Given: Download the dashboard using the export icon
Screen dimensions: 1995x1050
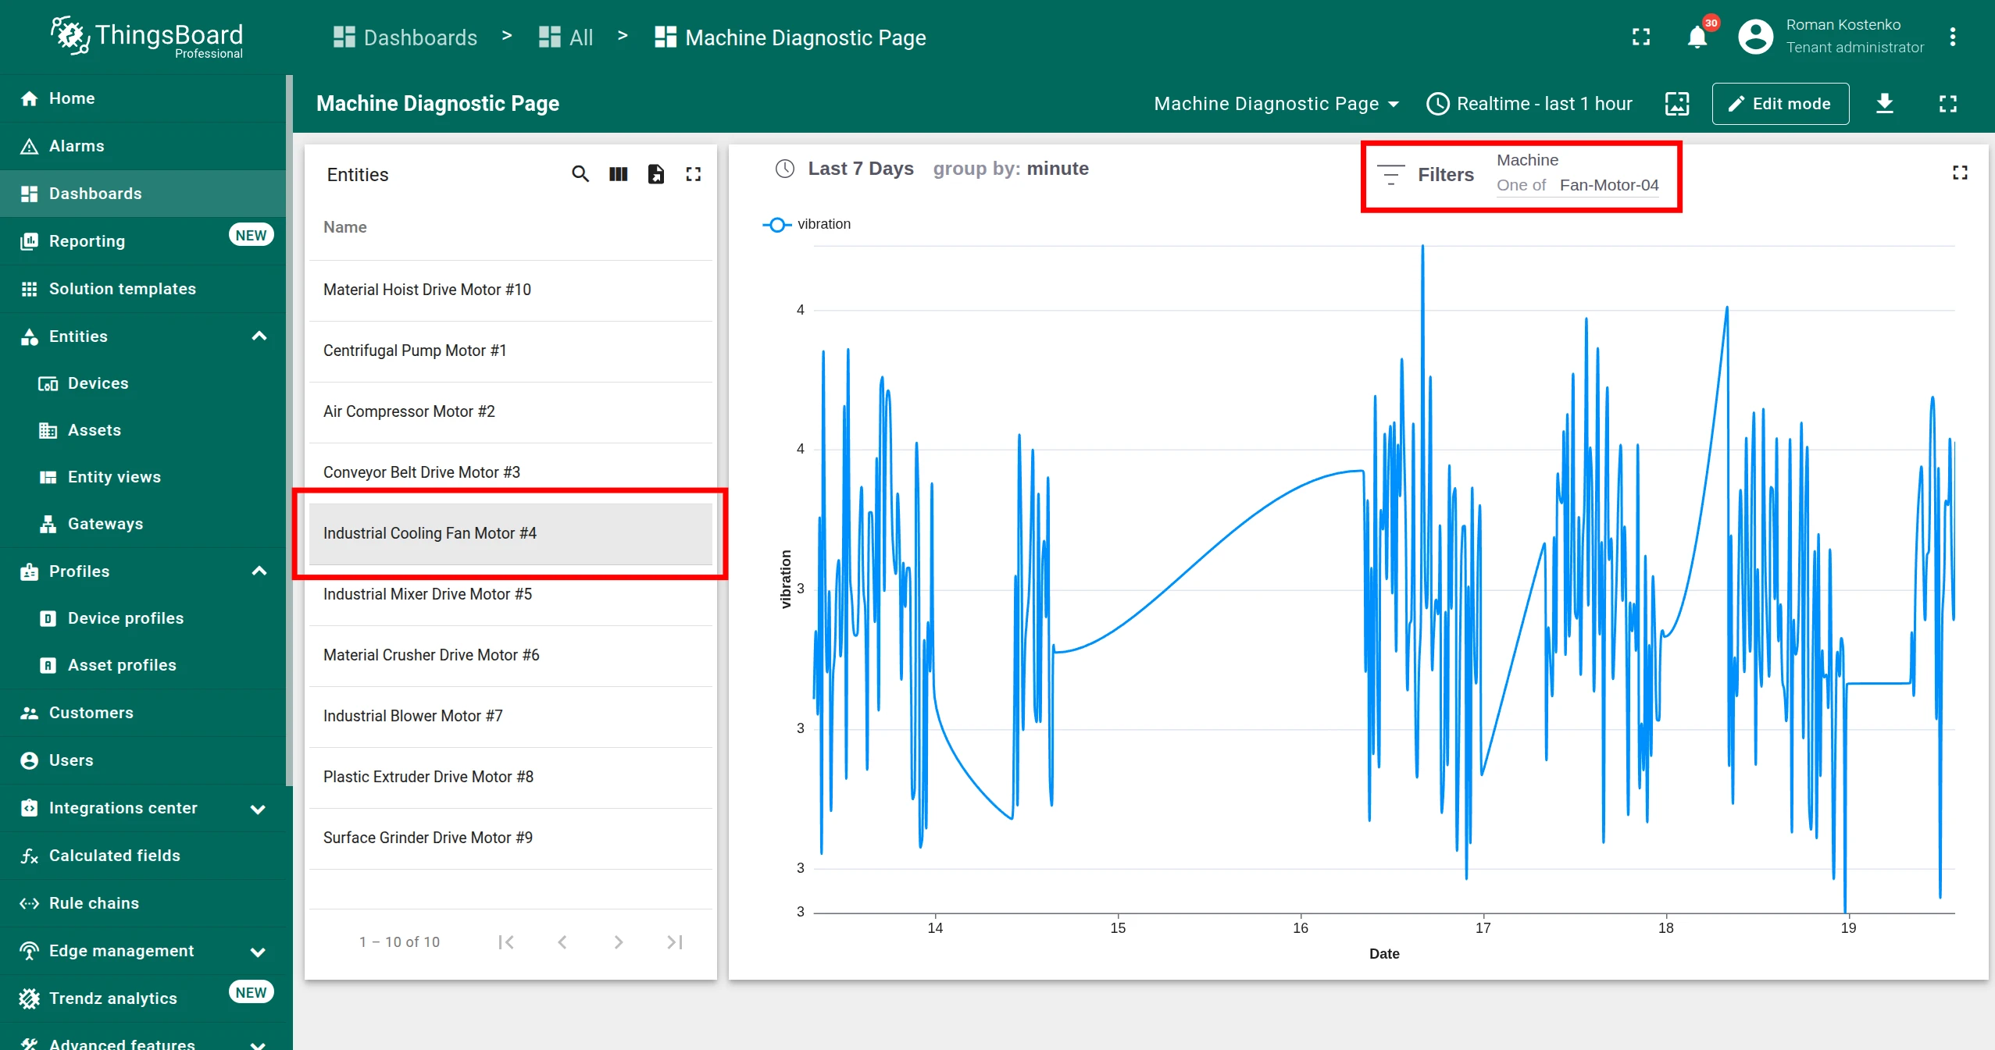Looking at the screenshot, I should (1885, 104).
